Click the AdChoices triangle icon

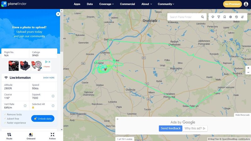[46, 62]
